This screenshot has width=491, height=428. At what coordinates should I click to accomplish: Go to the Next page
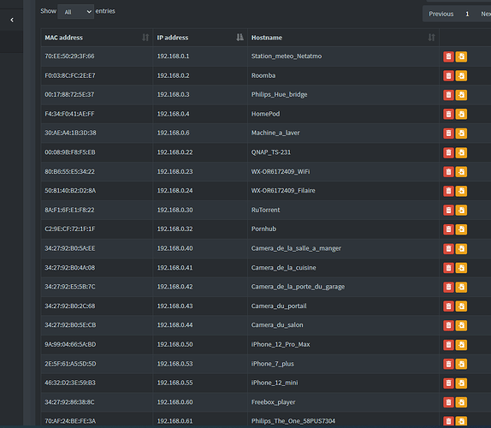click(x=486, y=14)
